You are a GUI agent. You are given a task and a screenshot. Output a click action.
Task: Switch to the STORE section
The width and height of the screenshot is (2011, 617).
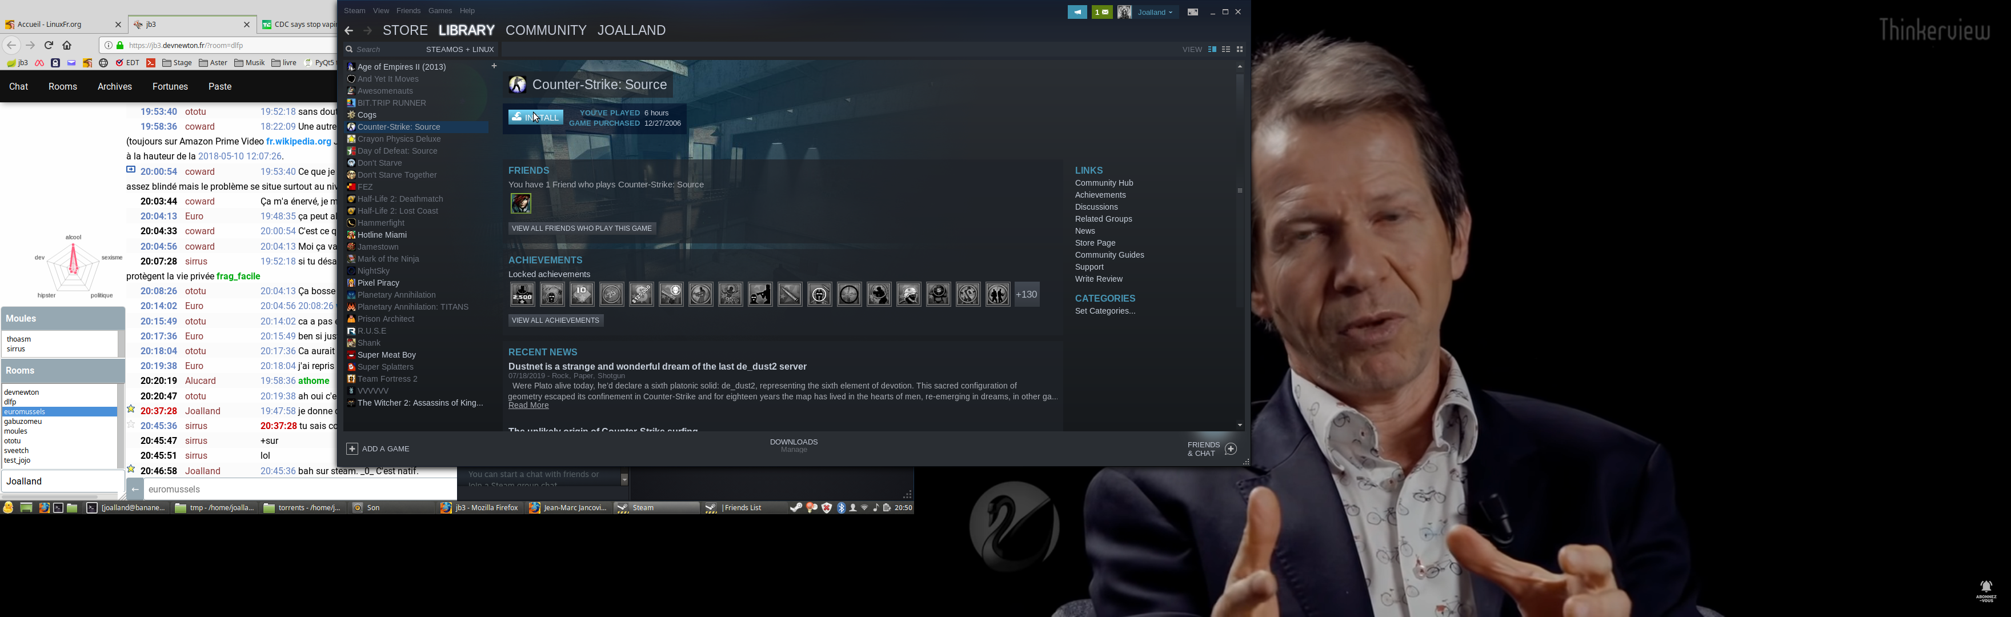[405, 30]
